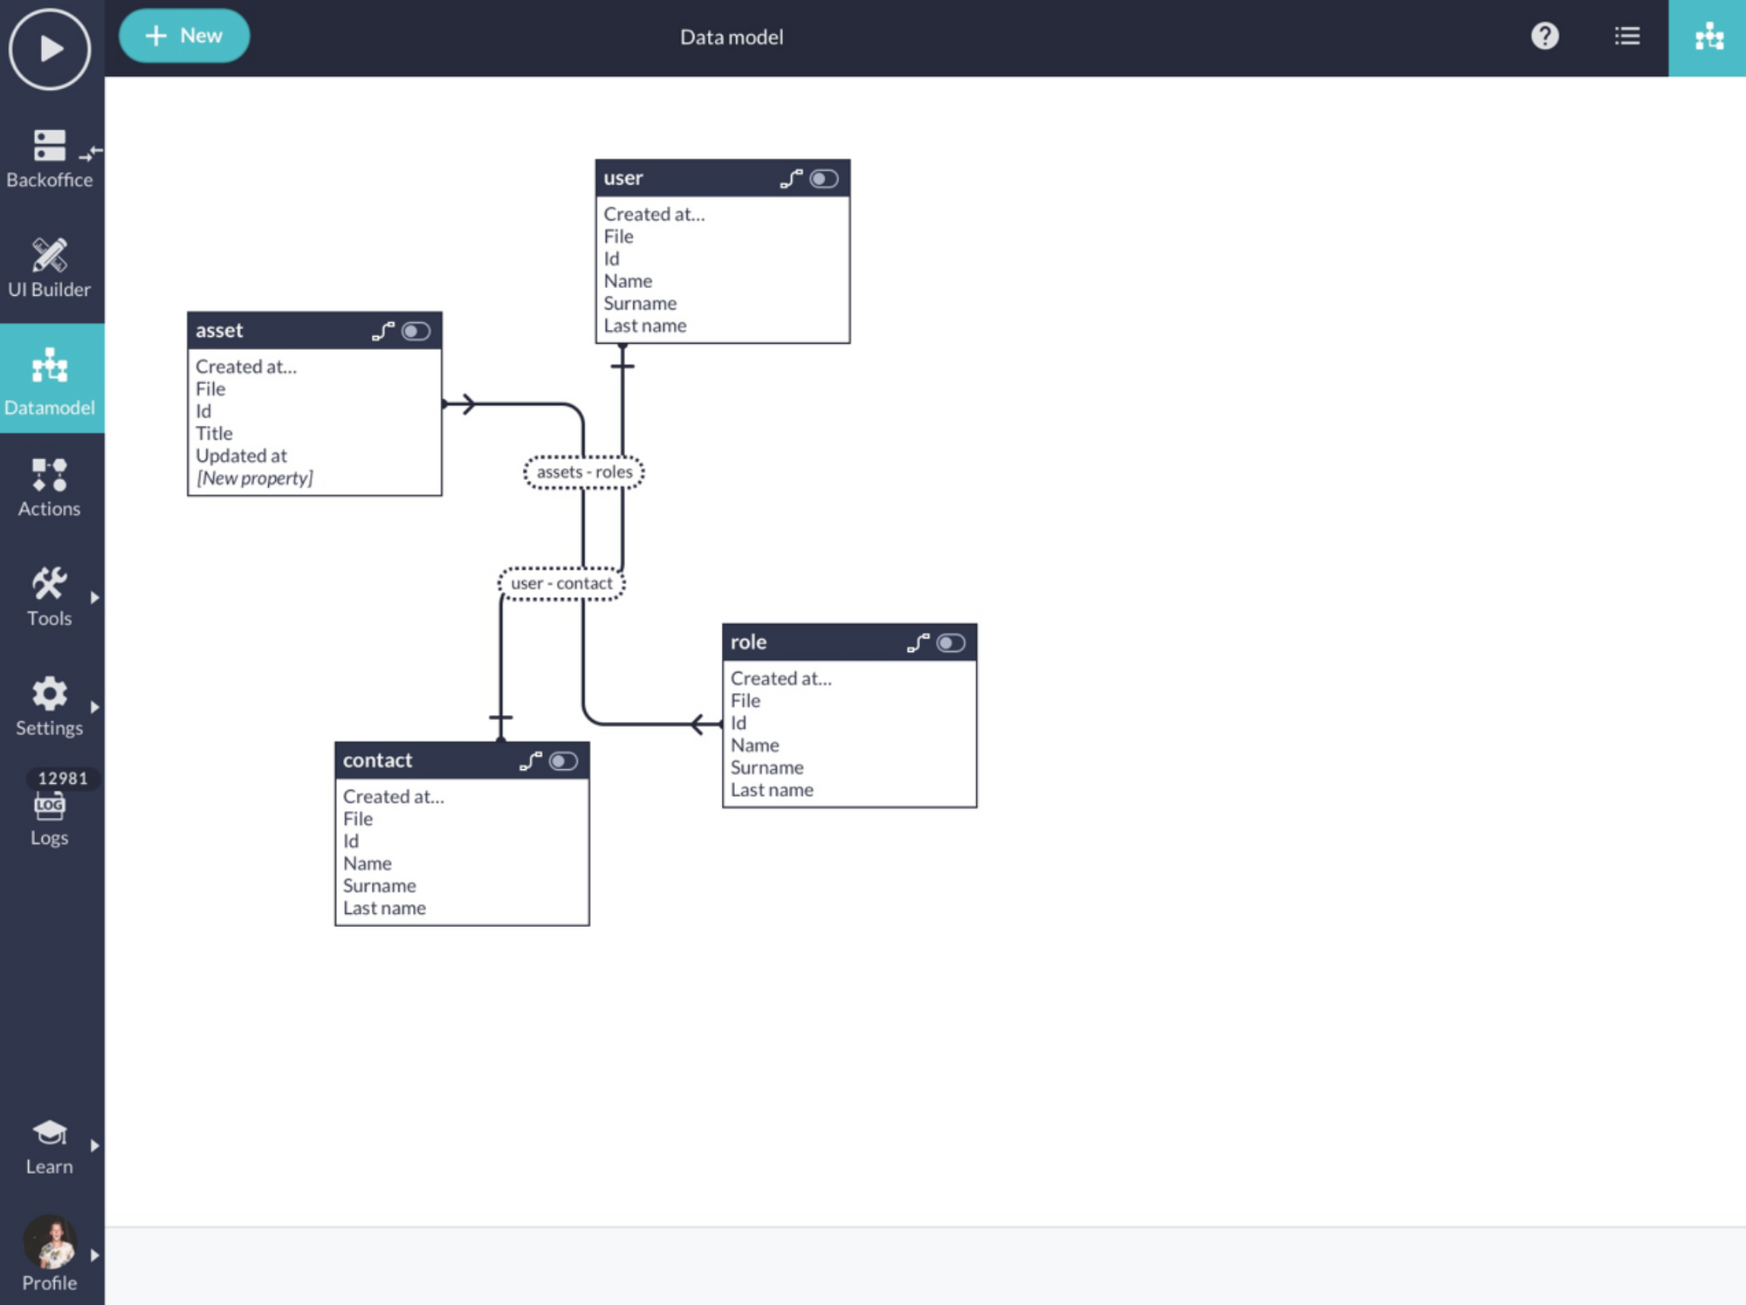The image size is (1746, 1305).
Task: Open the Logs section in sidebar
Action: [50, 818]
